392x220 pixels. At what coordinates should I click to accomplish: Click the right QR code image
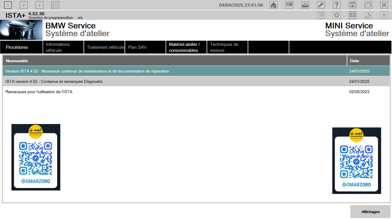click(x=357, y=161)
